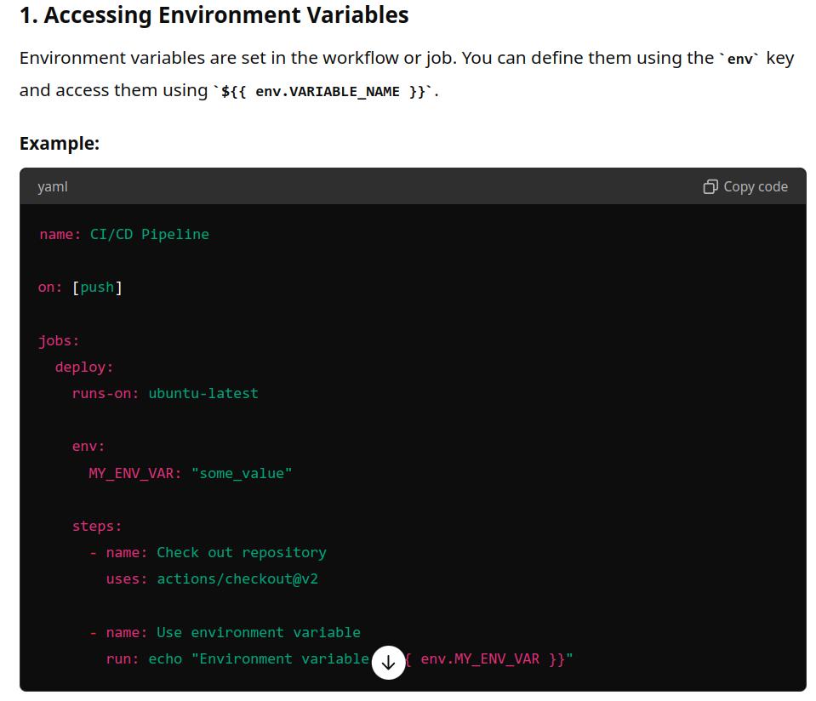Click the Accessing Environment Variables heading
The height and width of the screenshot is (701, 816).
(214, 15)
